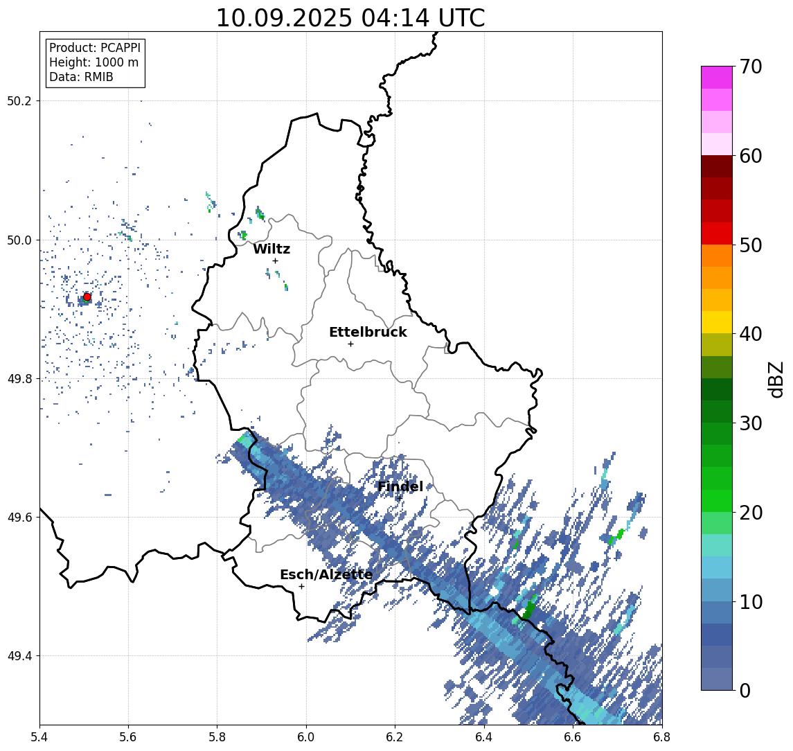Click the yellow colorbar segment above 40
This screenshot has height=751, width=793.
click(x=717, y=322)
